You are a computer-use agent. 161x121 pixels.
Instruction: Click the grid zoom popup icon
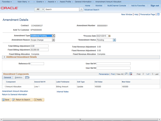(127, 74)
